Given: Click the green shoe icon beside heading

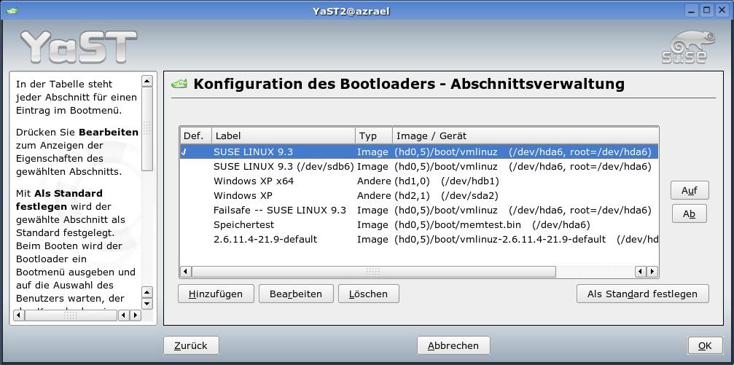Looking at the screenshot, I should 179,84.
